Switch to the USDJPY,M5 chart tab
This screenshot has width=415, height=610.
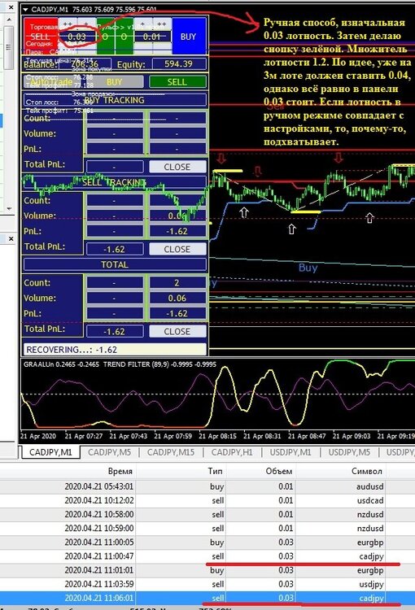pos(349,452)
